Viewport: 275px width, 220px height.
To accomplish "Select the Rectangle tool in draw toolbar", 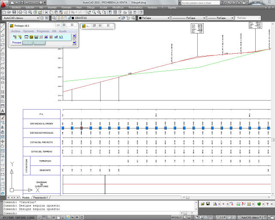I will tap(3, 45).
